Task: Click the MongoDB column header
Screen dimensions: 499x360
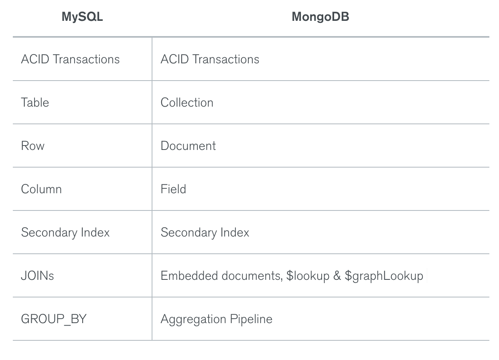Action: (x=320, y=17)
